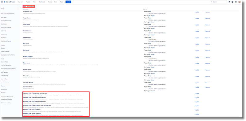
Task: Click Remove for Transition Issues permission
Action: click(x=208, y=87)
